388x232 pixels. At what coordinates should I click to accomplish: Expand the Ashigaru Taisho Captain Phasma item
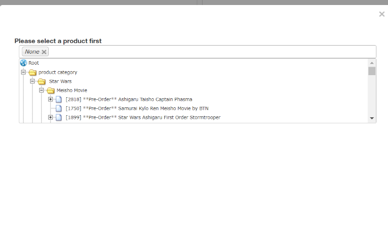pos(50,99)
